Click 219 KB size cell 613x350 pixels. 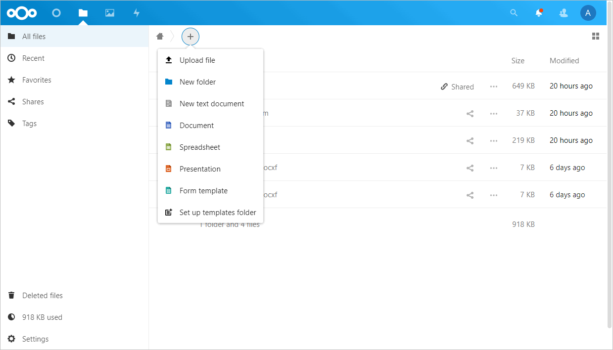point(523,140)
